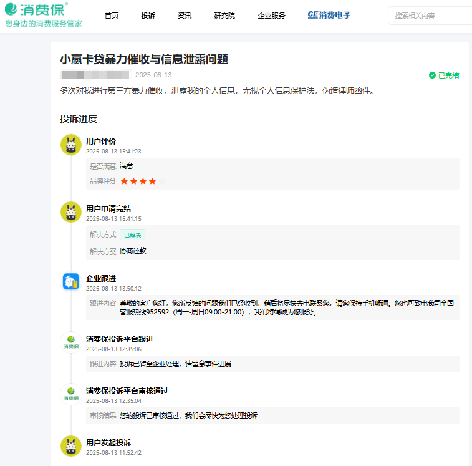
Task: Click the 消费保 avatar beside 消费保投诉平台跟进
Action: click(x=71, y=342)
